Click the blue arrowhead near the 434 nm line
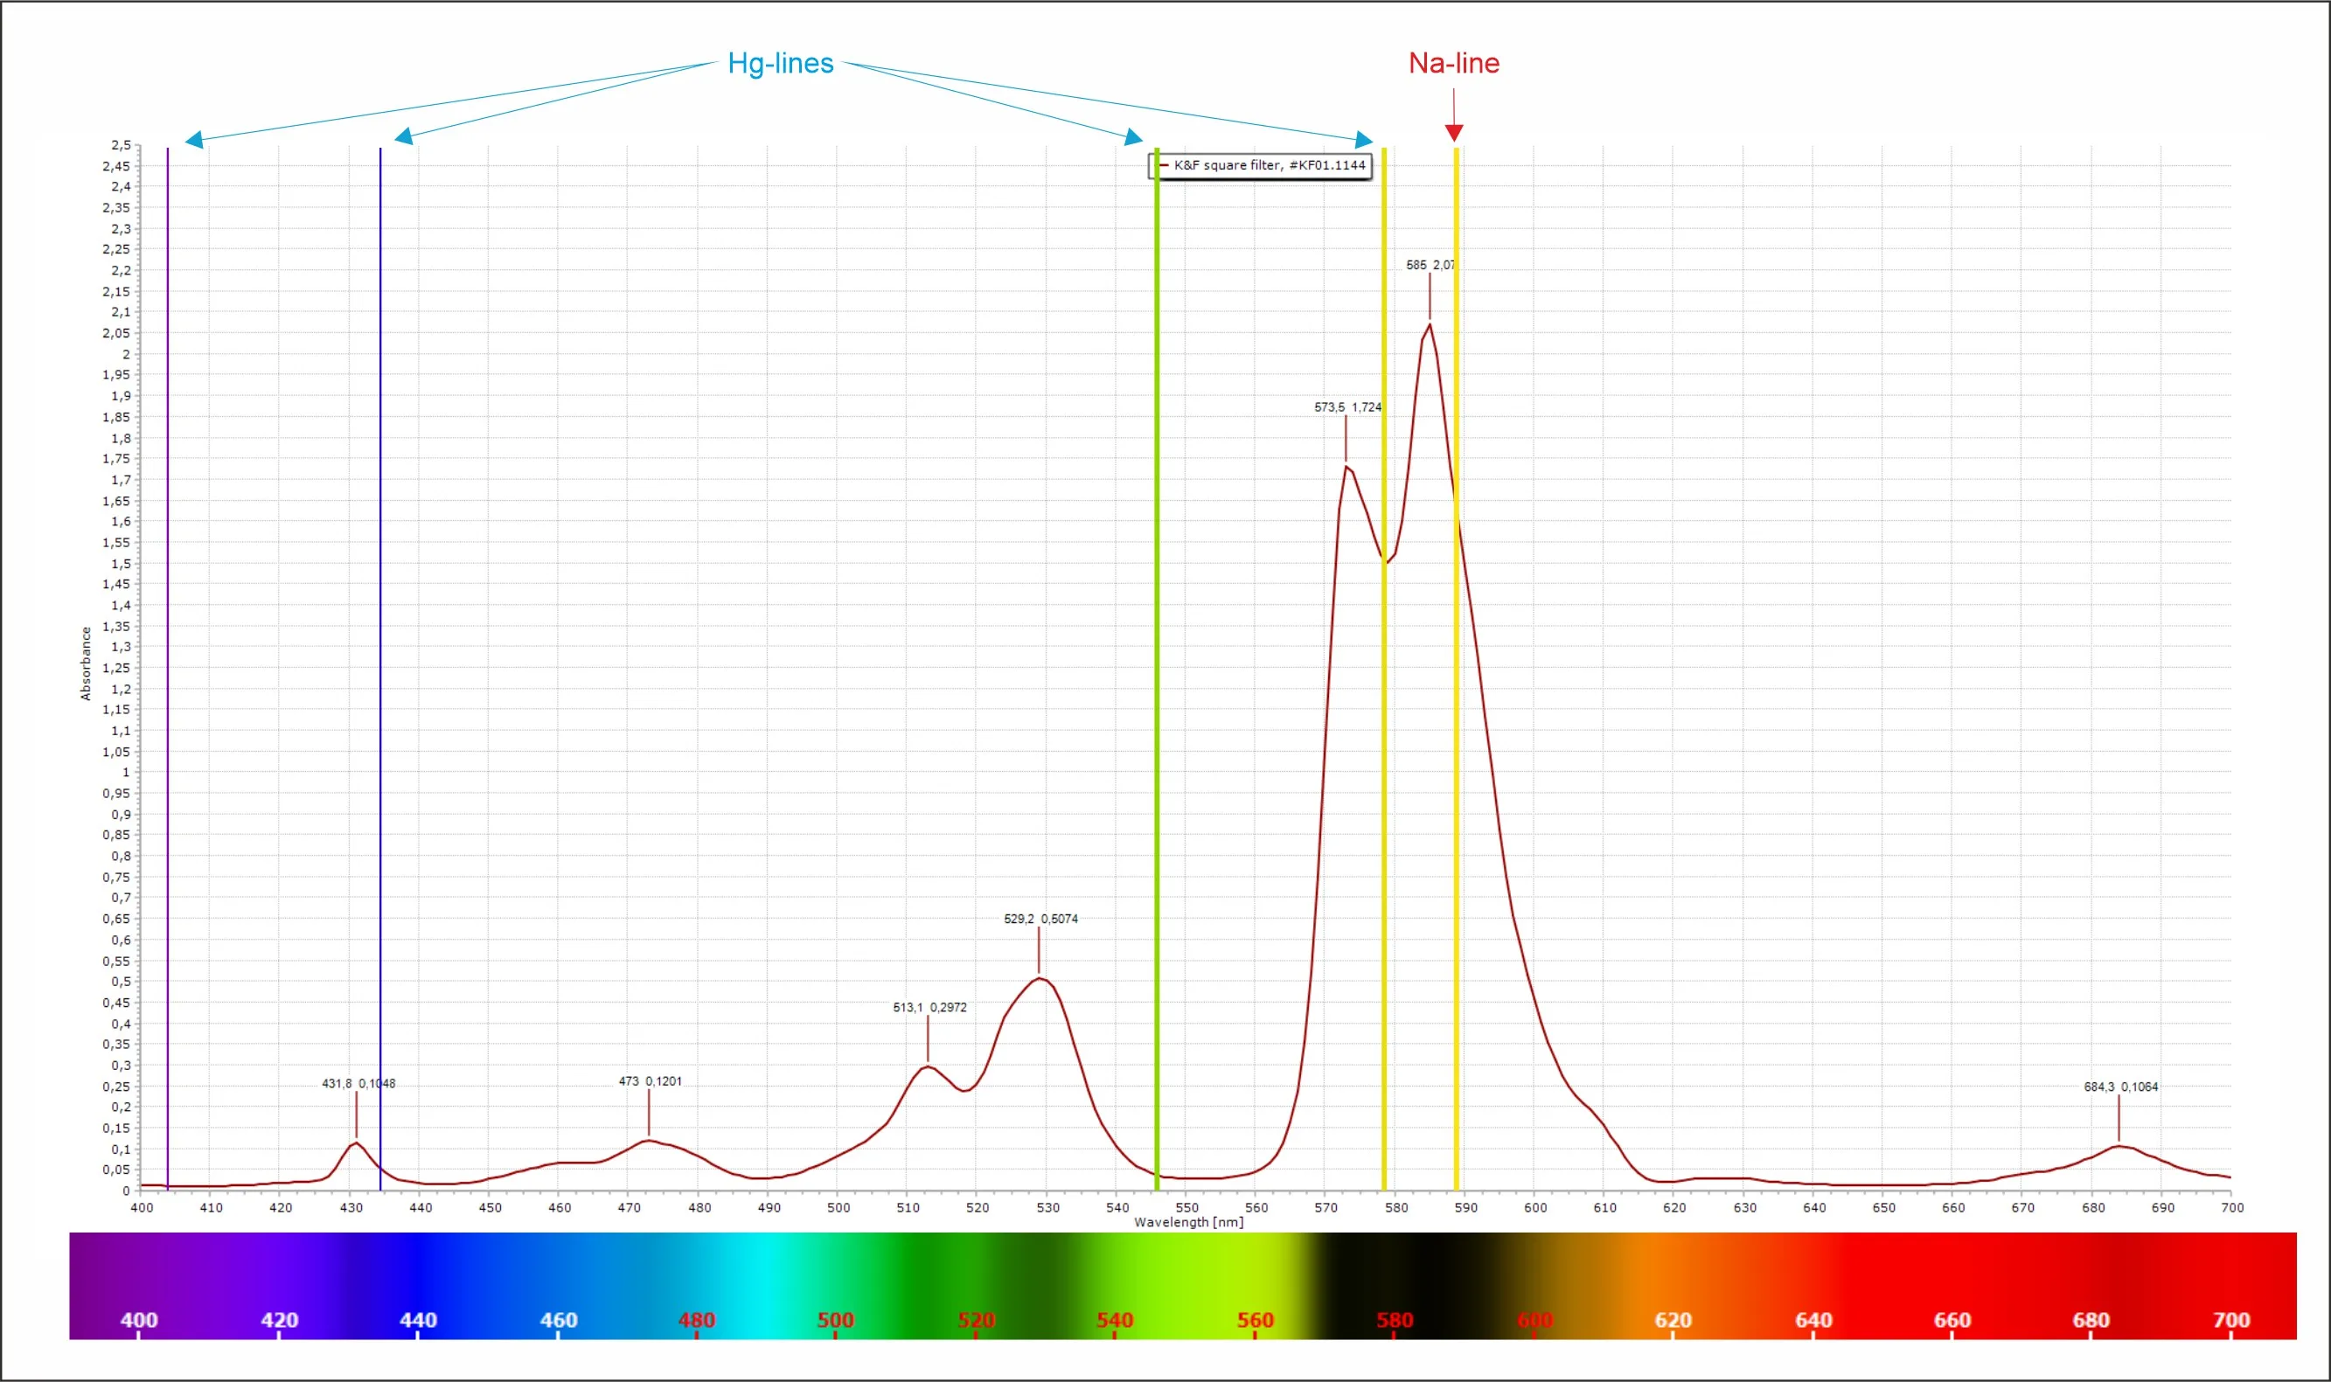This screenshot has width=2331, height=1382. tap(404, 137)
